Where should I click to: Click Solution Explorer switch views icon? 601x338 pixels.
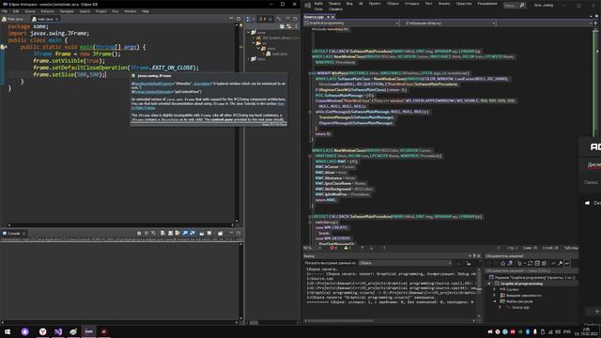(x=509, y=263)
